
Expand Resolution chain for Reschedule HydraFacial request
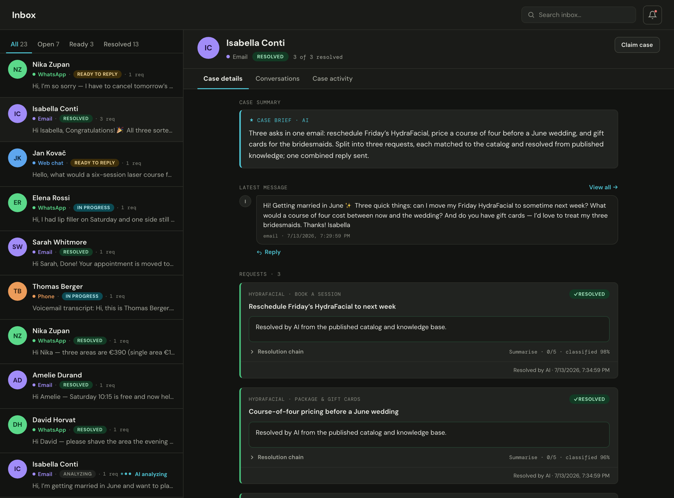277,352
